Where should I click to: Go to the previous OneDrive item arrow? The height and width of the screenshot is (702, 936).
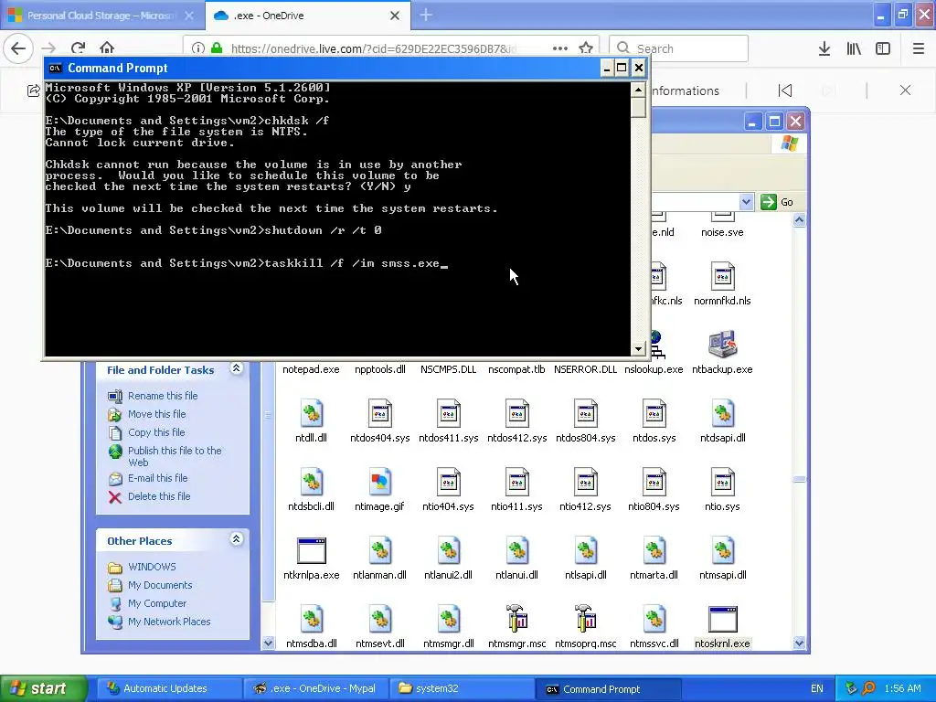(x=785, y=90)
